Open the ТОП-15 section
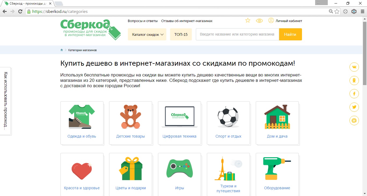 (181, 34)
